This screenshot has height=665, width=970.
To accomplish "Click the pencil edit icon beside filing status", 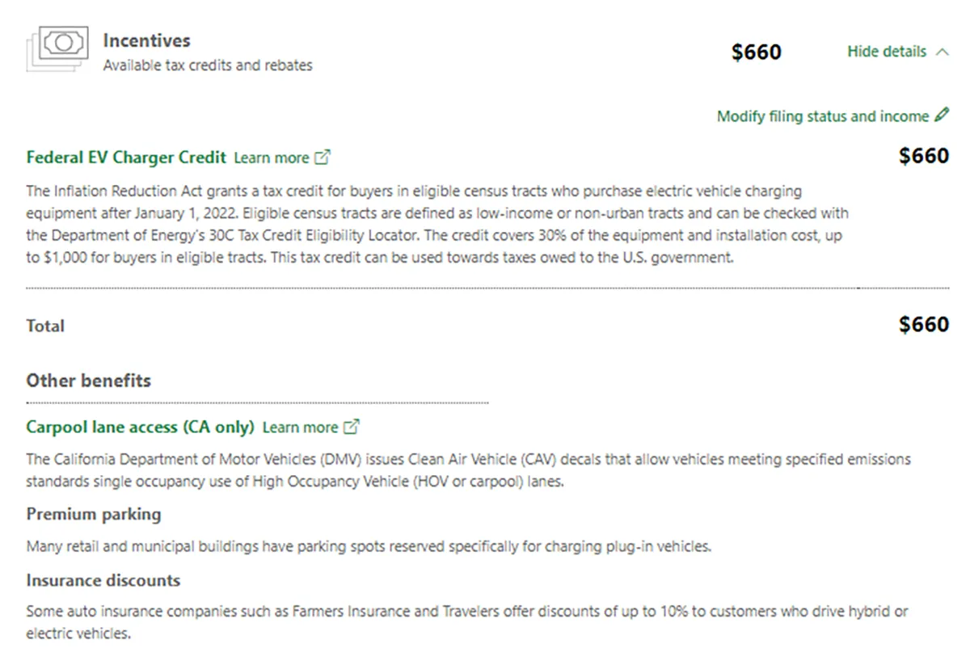I will [x=942, y=116].
